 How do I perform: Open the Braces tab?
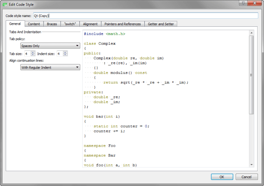(x=52, y=24)
